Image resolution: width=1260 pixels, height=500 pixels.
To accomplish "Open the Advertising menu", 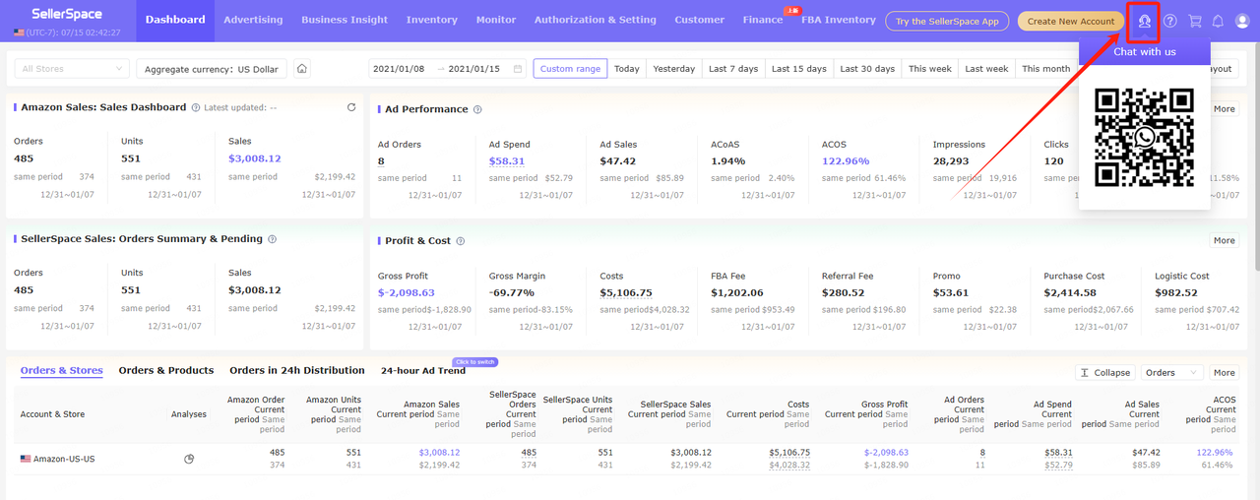I will (253, 20).
